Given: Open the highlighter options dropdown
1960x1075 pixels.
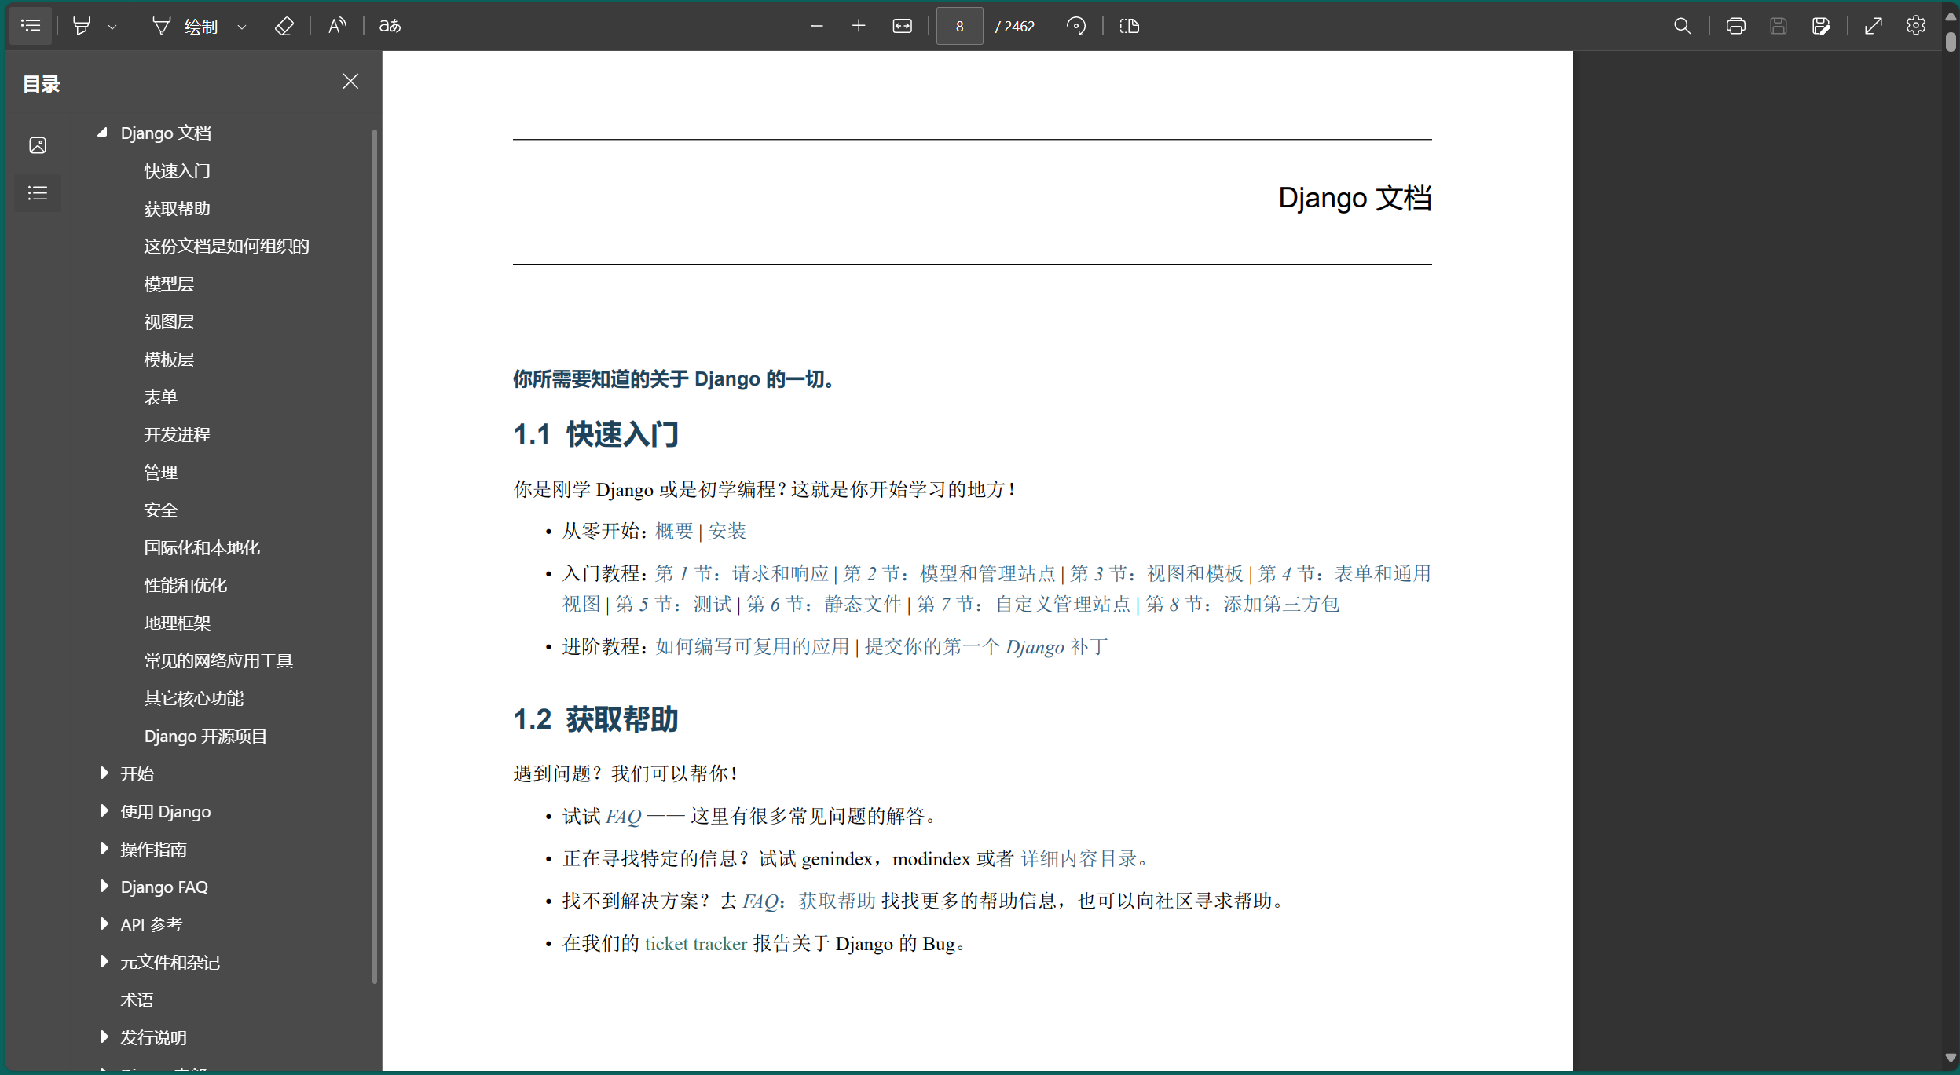Looking at the screenshot, I should coord(113,26).
